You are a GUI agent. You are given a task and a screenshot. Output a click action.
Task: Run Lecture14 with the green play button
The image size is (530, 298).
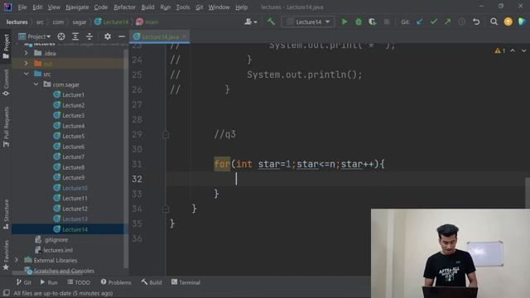point(344,22)
